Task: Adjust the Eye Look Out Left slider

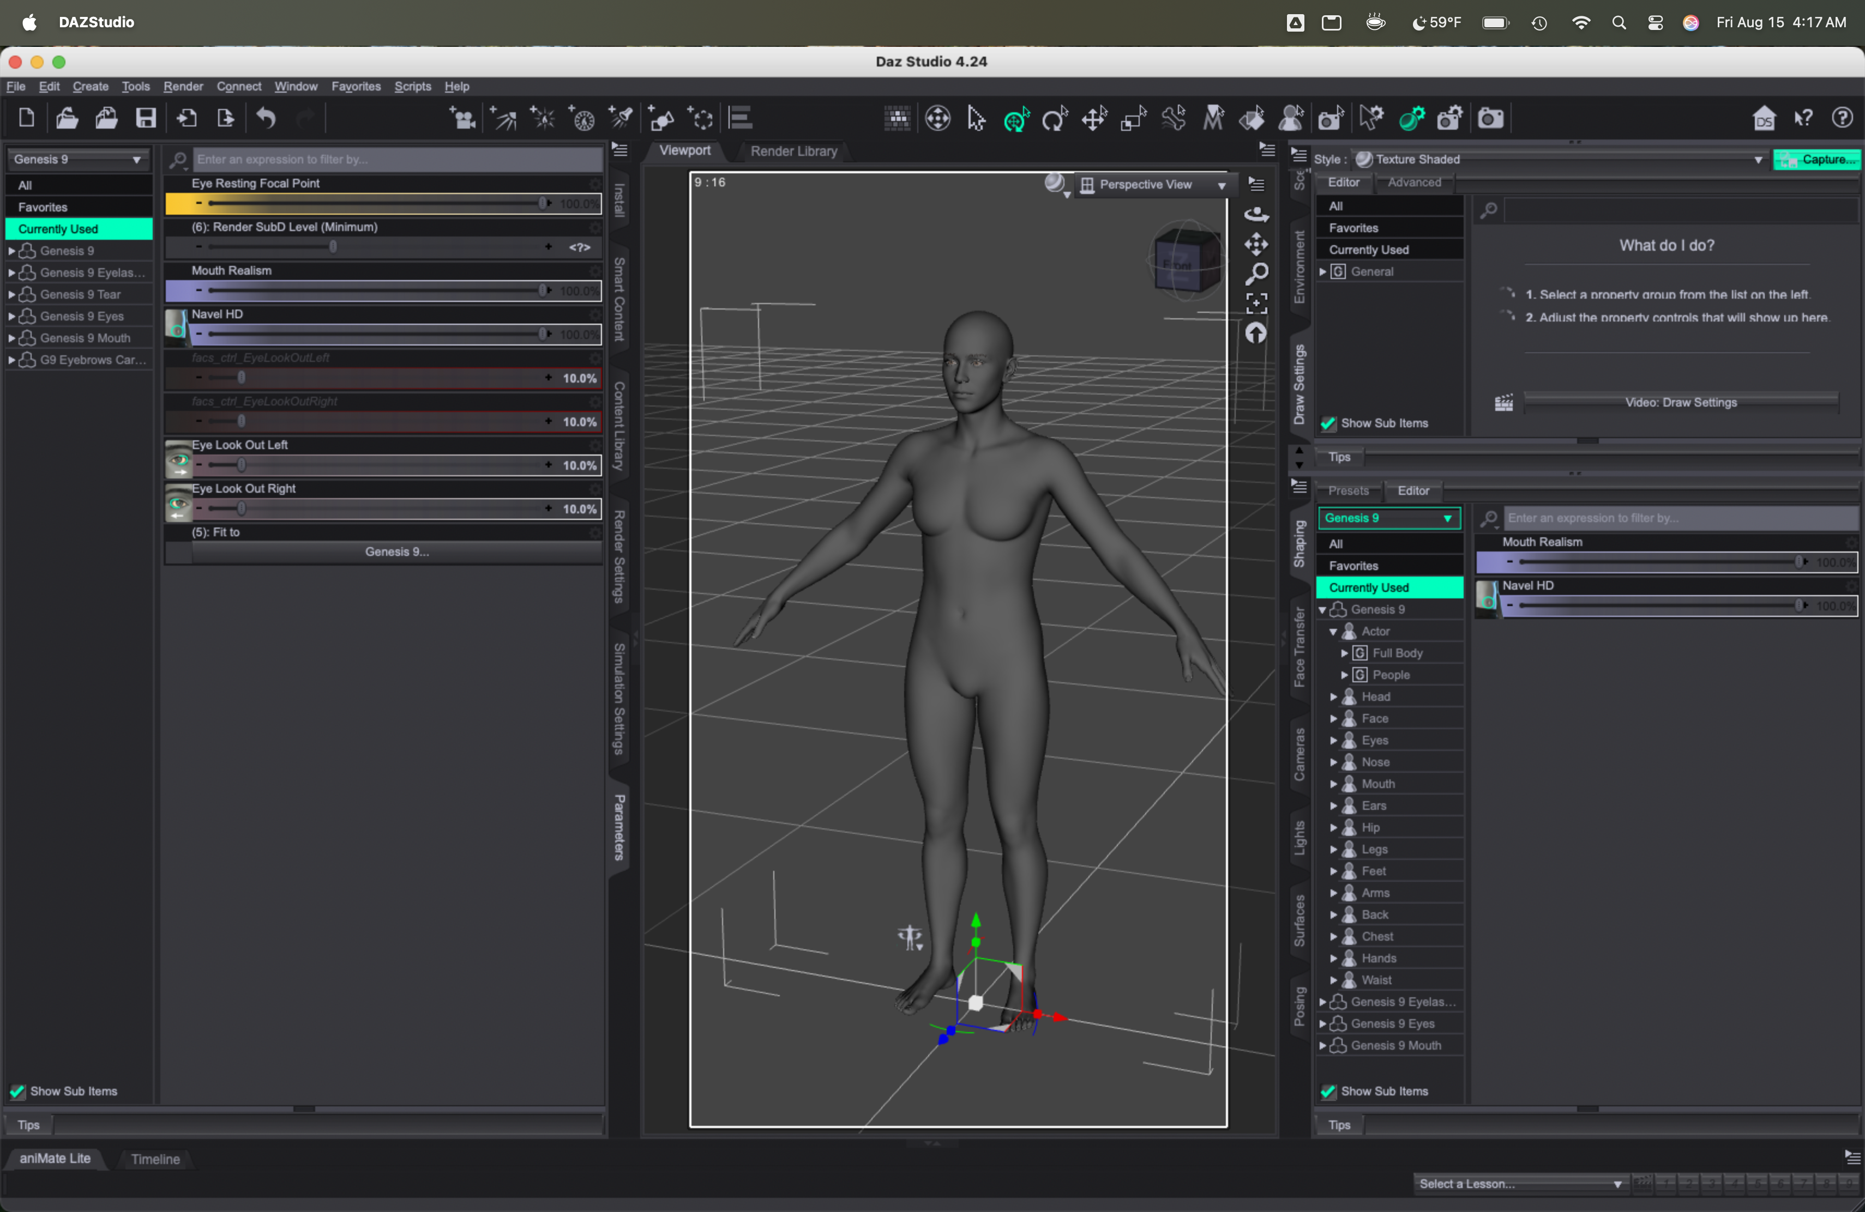Action: [382, 465]
